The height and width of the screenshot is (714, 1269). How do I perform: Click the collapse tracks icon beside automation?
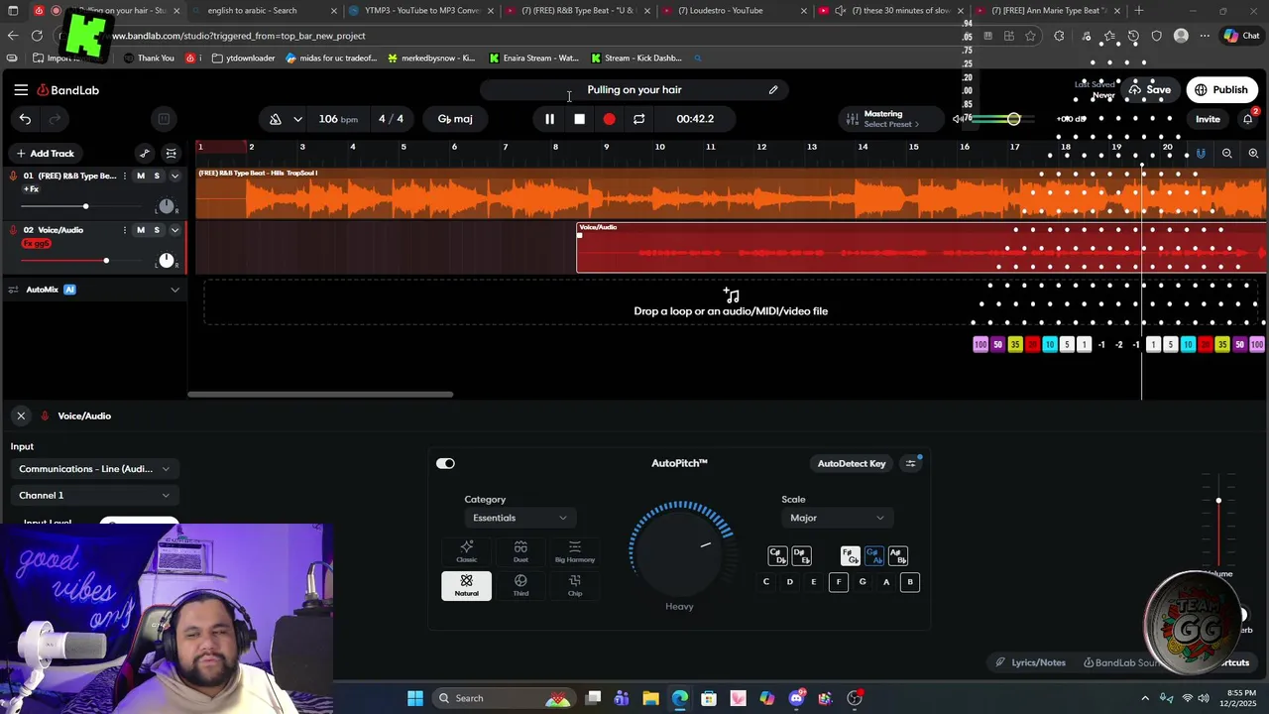[x=171, y=154]
